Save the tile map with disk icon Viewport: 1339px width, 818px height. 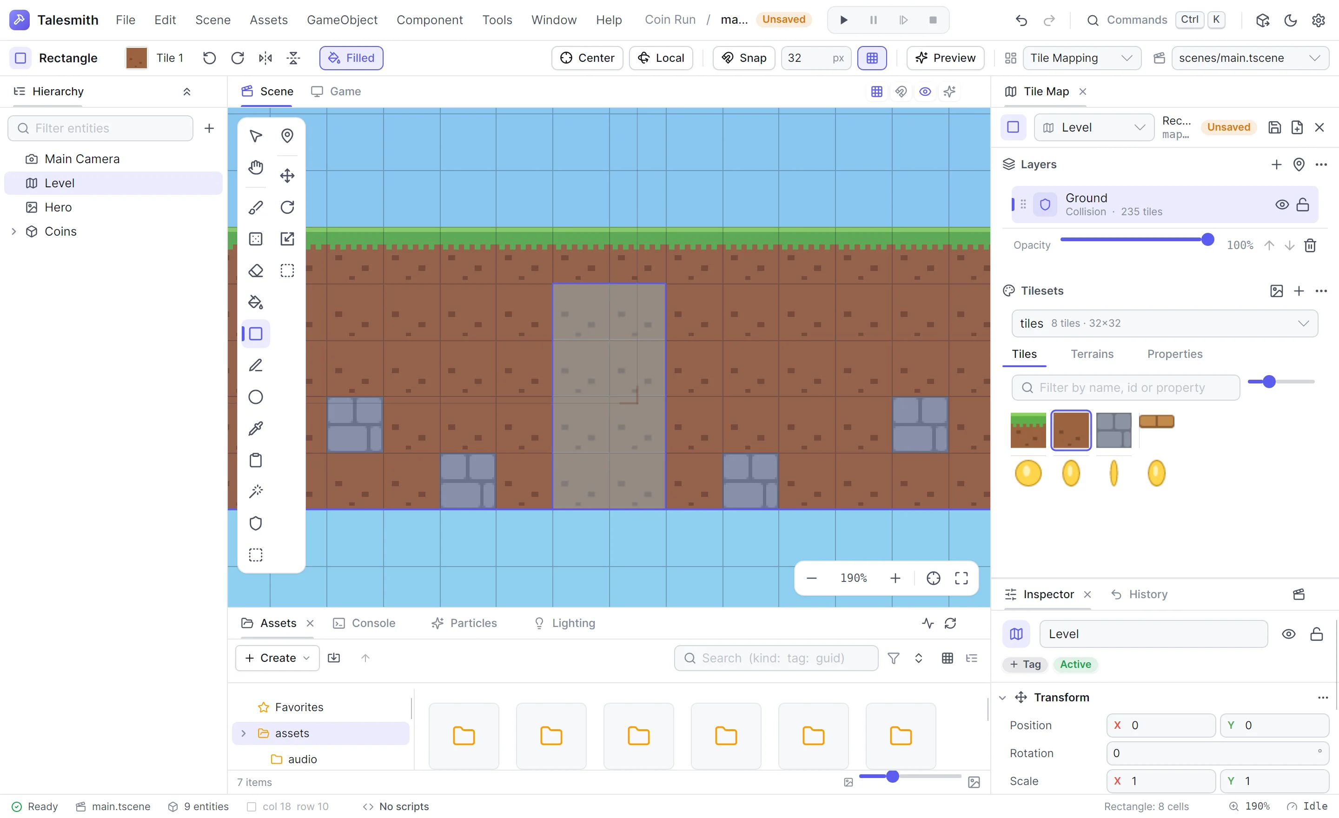click(x=1274, y=128)
